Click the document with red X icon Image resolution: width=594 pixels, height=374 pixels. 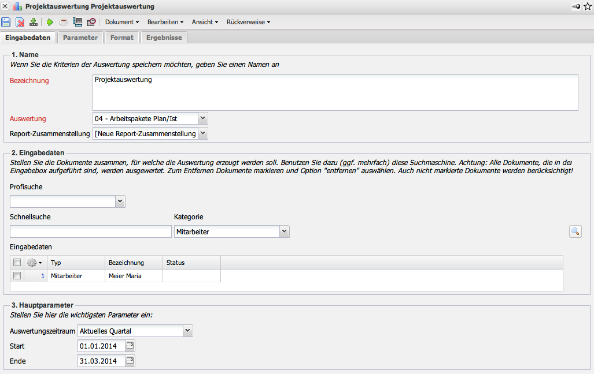pyautogui.click(x=20, y=23)
